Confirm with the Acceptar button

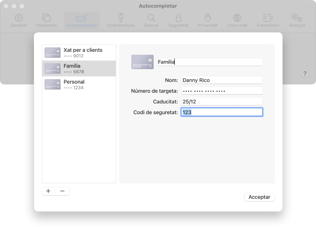(259, 197)
